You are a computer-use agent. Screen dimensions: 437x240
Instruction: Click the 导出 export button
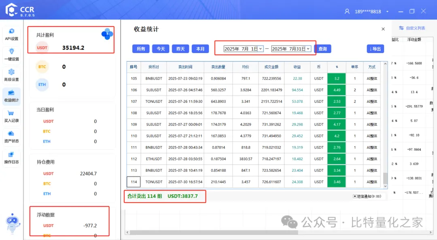(x=375, y=49)
